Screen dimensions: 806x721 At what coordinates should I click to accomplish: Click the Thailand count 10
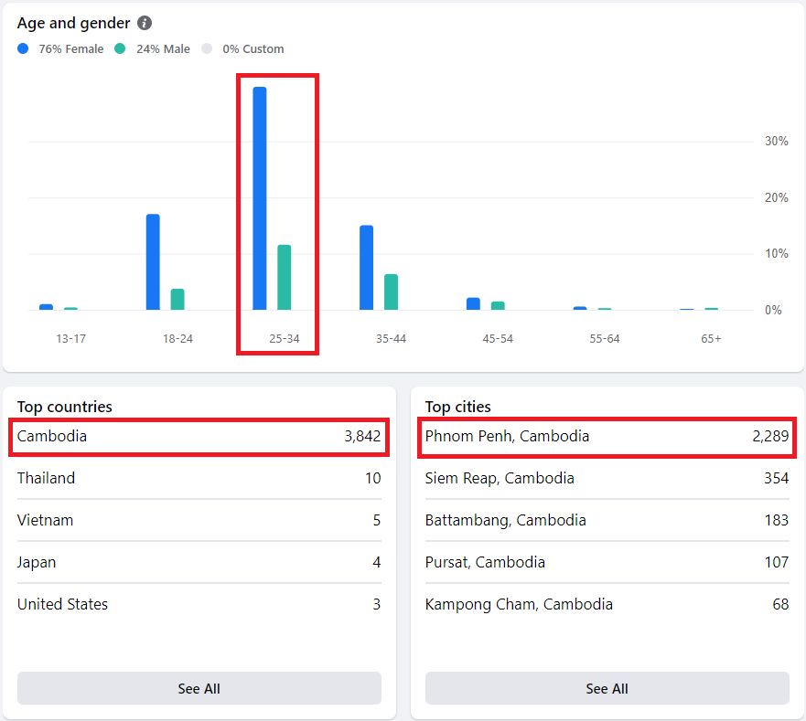pos(373,478)
